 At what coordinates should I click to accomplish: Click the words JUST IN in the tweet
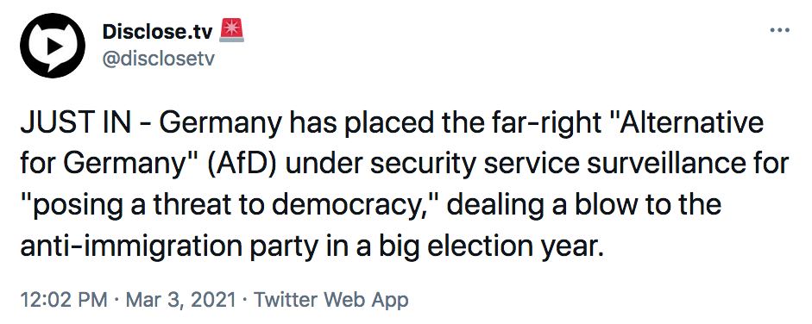(x=79, y=126)
